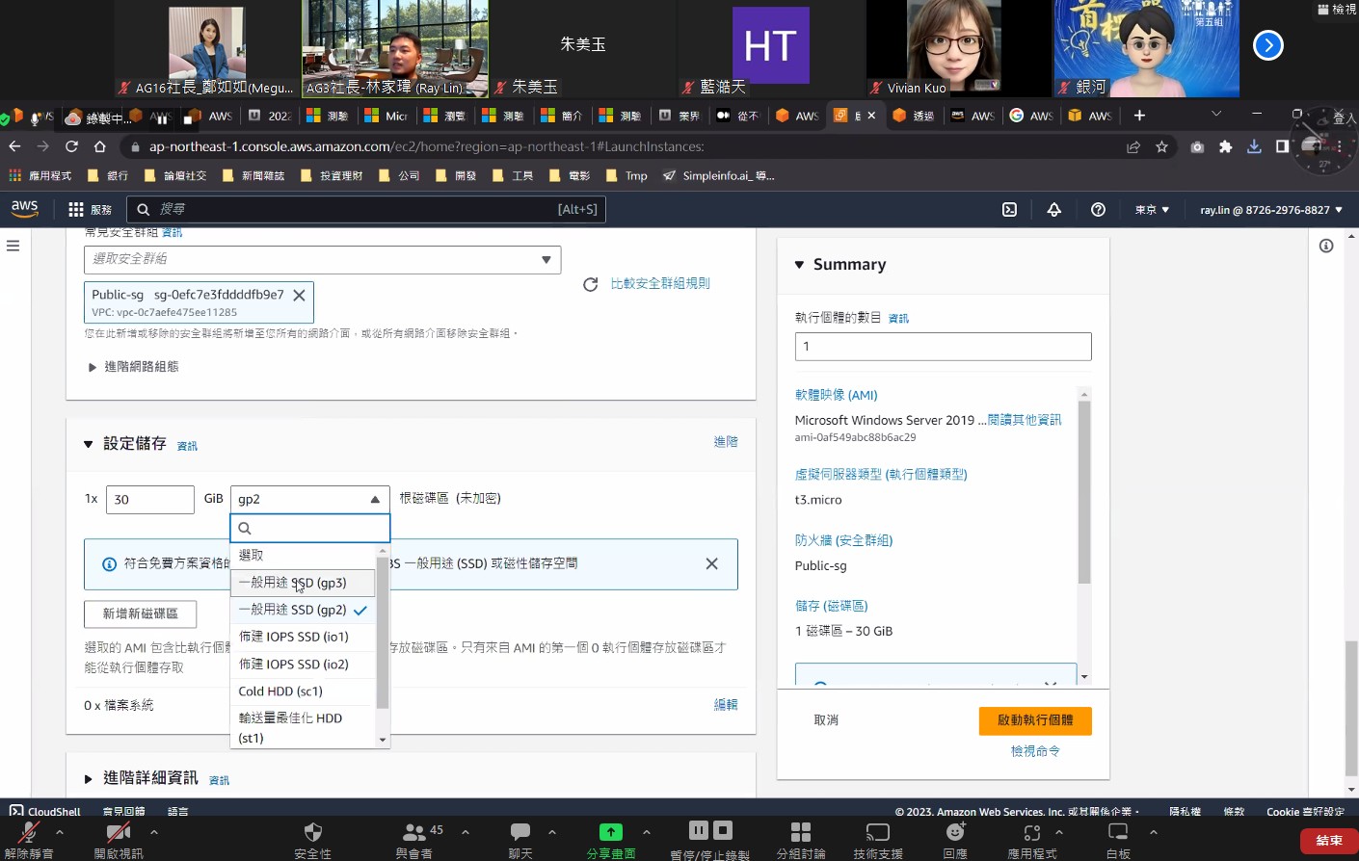Open the AWS help question mark icon
This screenshot has height=861, width=1359.
click(1098, 209)
